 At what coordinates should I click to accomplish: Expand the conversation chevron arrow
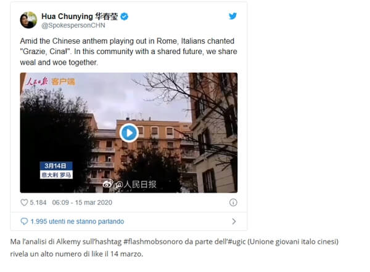click(x=234, y=221)
